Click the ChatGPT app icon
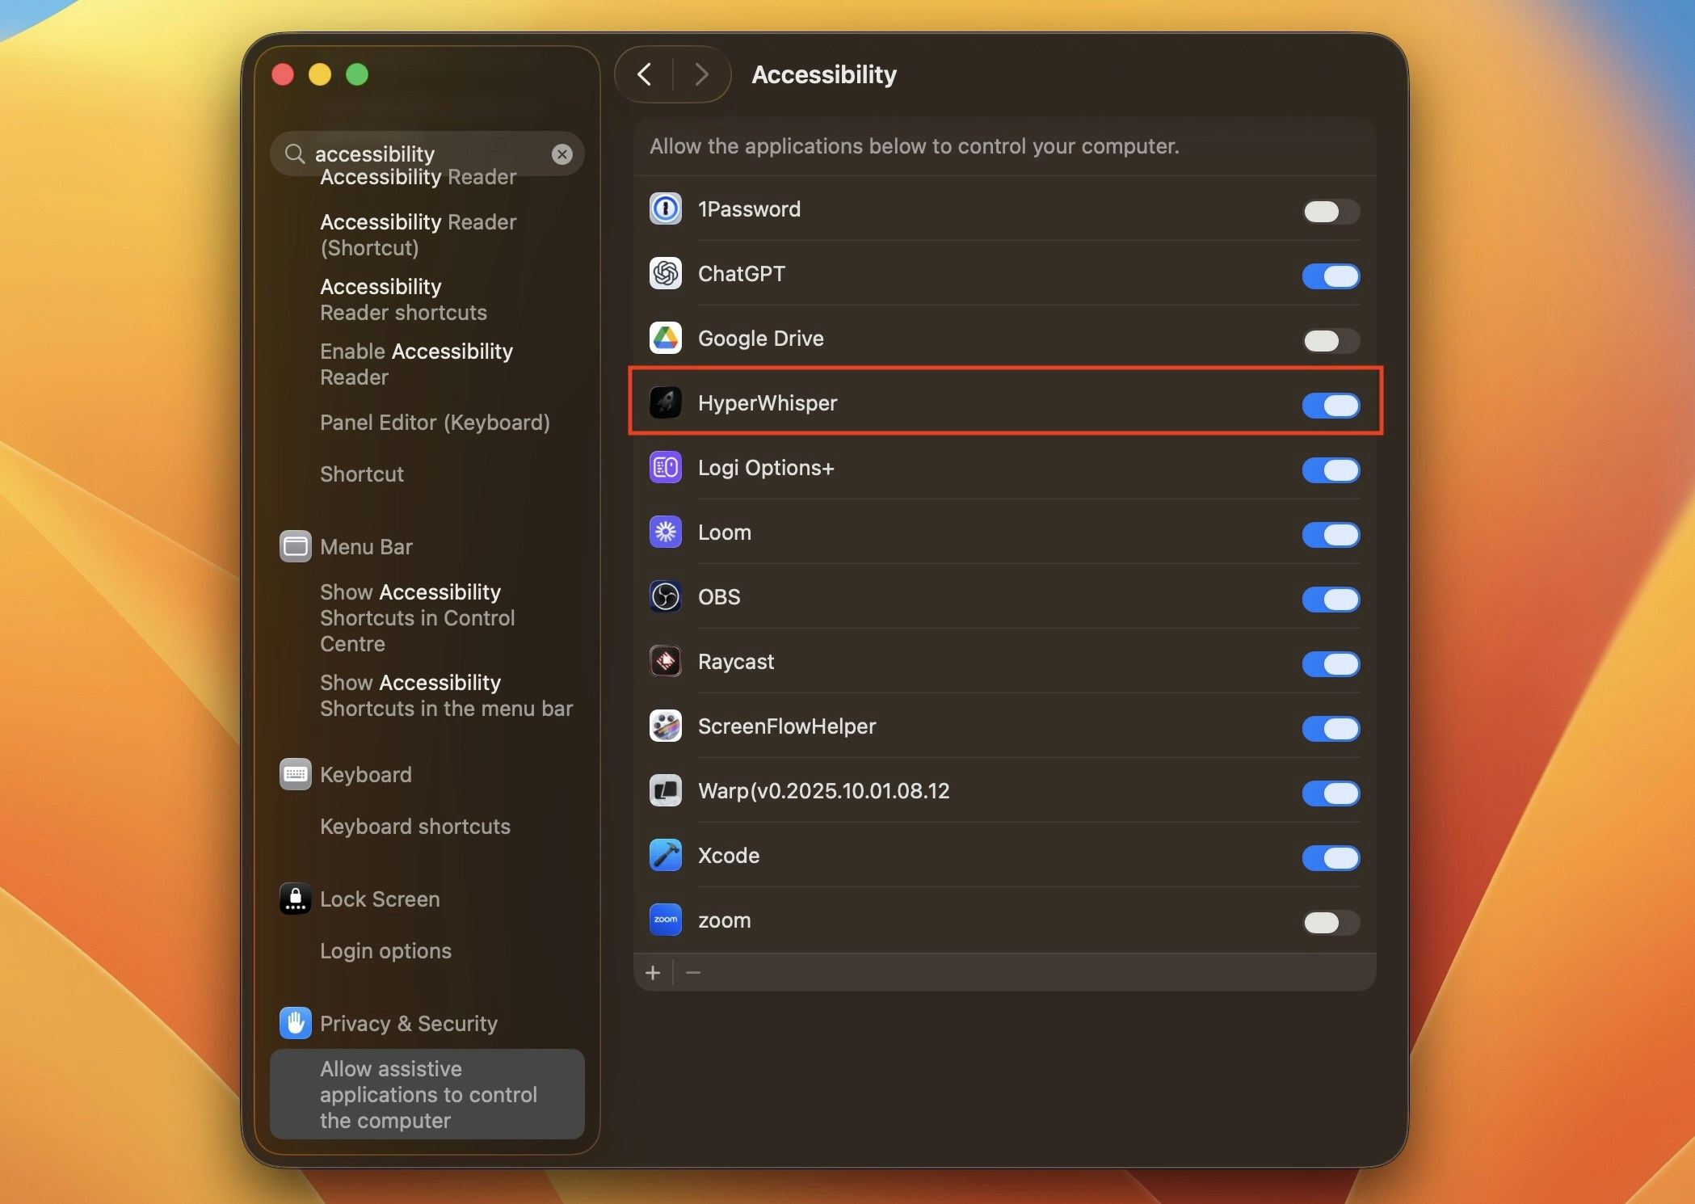This screenshot has height=1204, width=1695. click(x=664, y=273)
